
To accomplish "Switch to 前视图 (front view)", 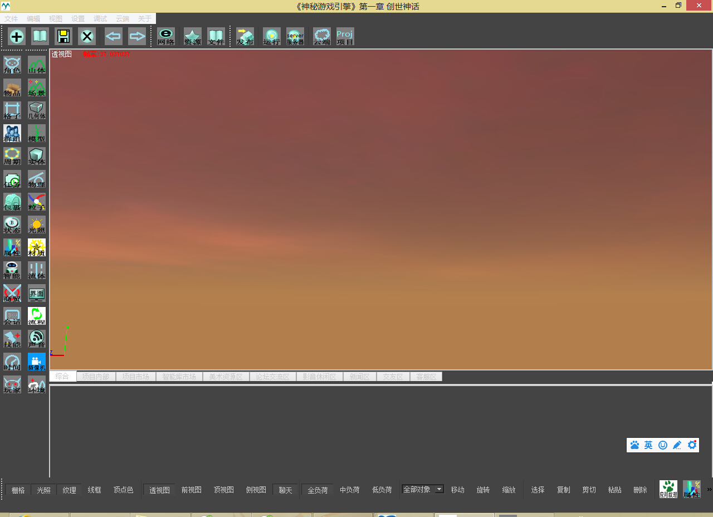I will (192, 490).
